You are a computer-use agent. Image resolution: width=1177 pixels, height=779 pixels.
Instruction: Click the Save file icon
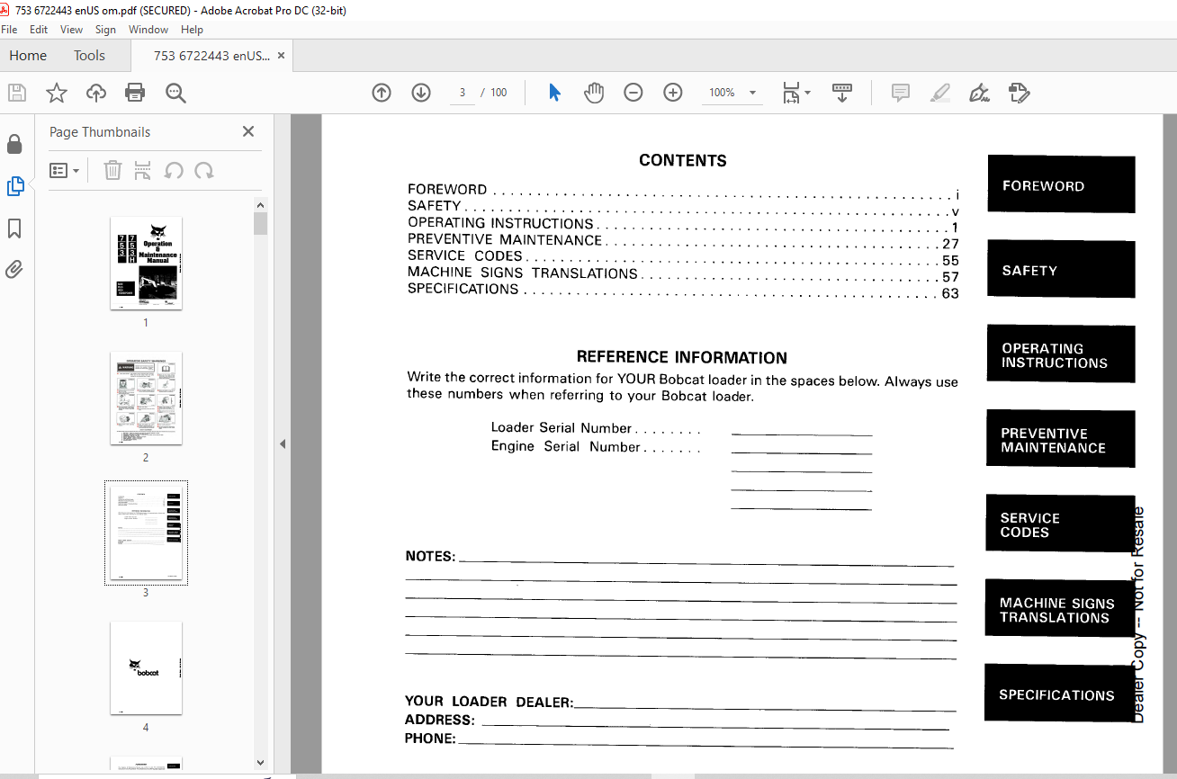tap(17, 93)
